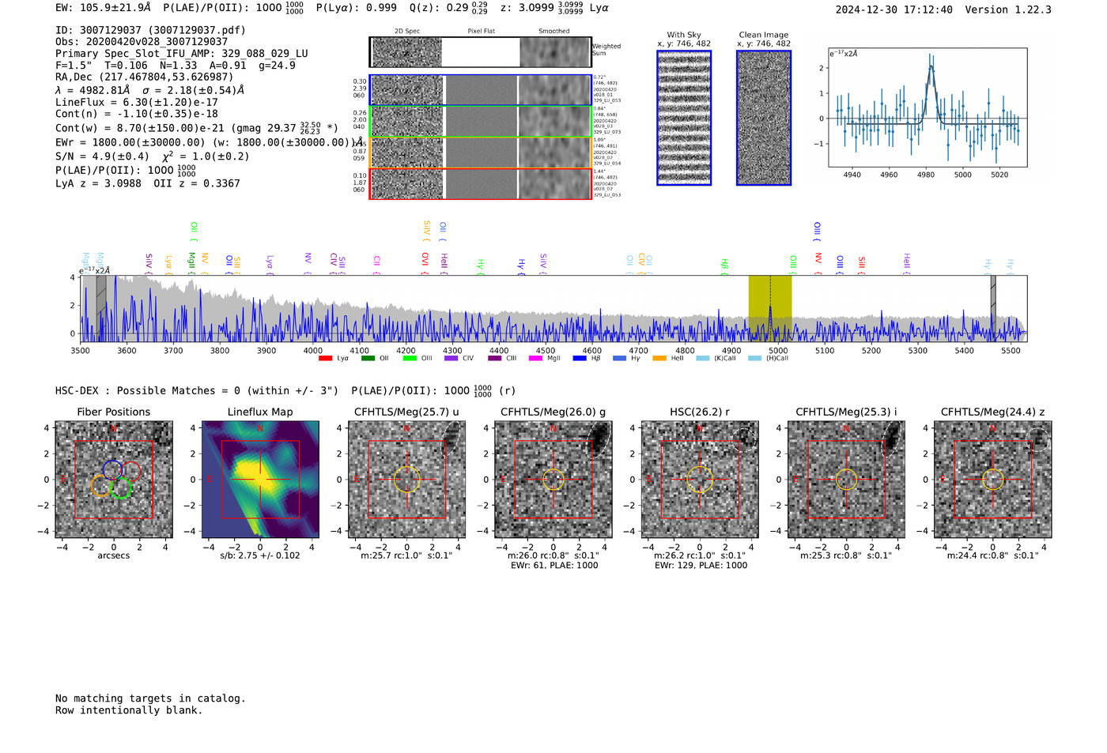
Task: Select the green-bordered 2D spectrum row
Action: [x=480, y=122]
